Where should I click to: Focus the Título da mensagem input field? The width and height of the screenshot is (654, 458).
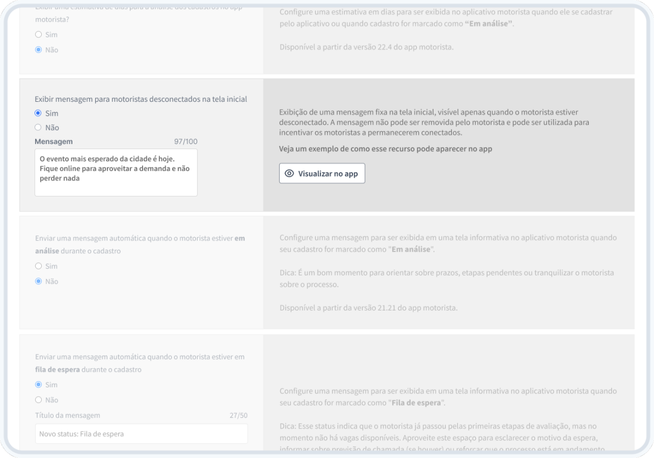click(141, 434)
